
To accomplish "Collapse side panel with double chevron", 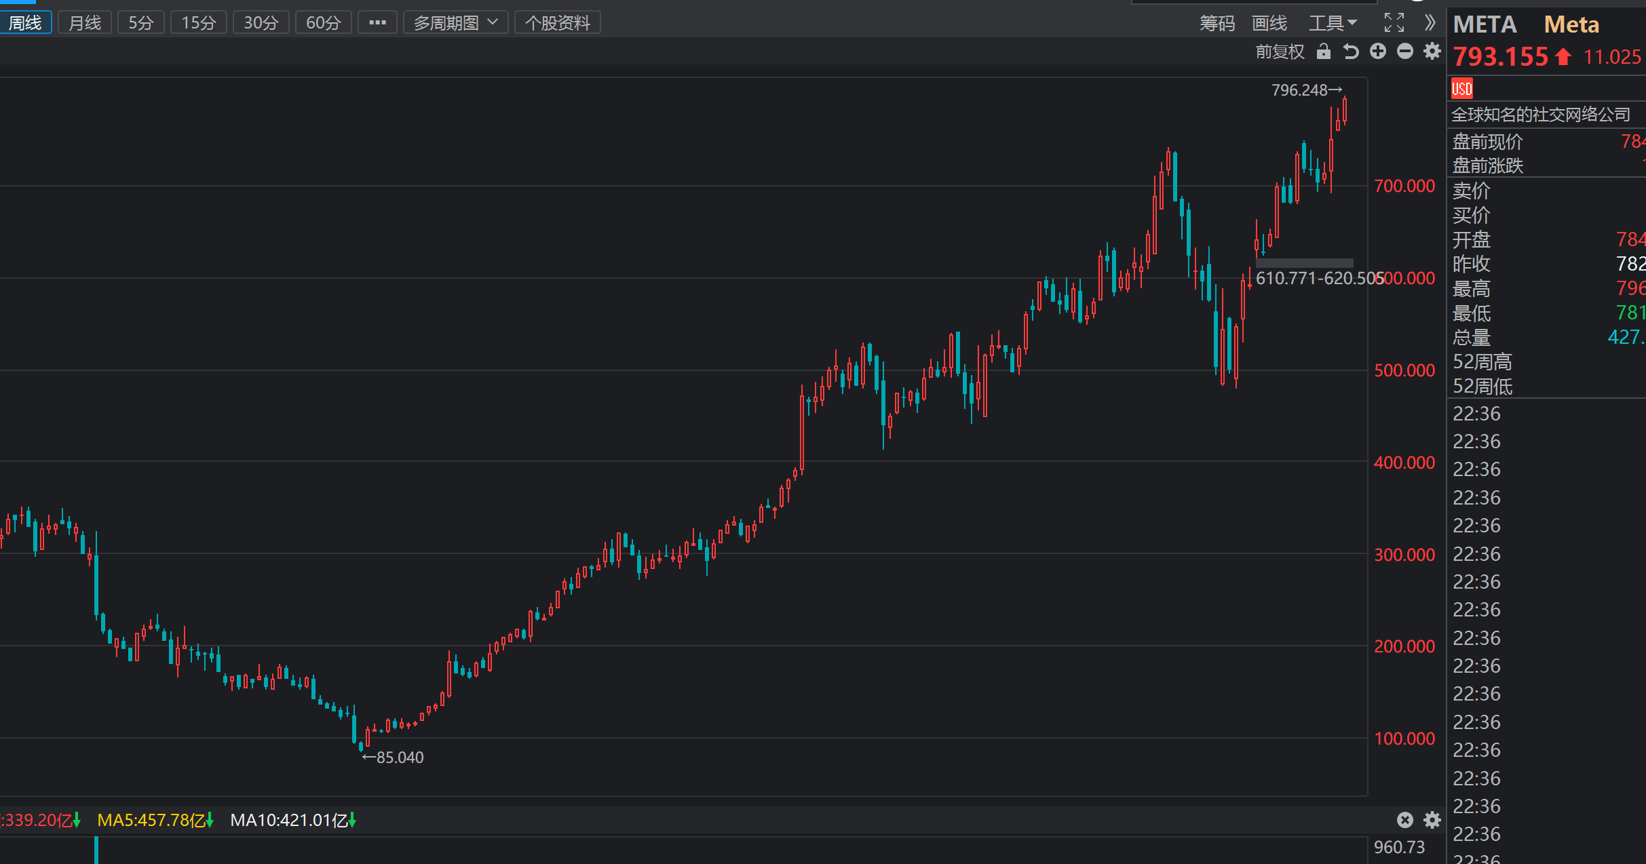I will pyautogui.click(x=1430, y=23).
